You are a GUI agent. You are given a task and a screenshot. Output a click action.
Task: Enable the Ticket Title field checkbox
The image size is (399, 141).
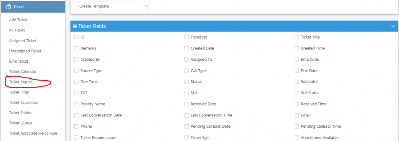(x=297, y=37)
